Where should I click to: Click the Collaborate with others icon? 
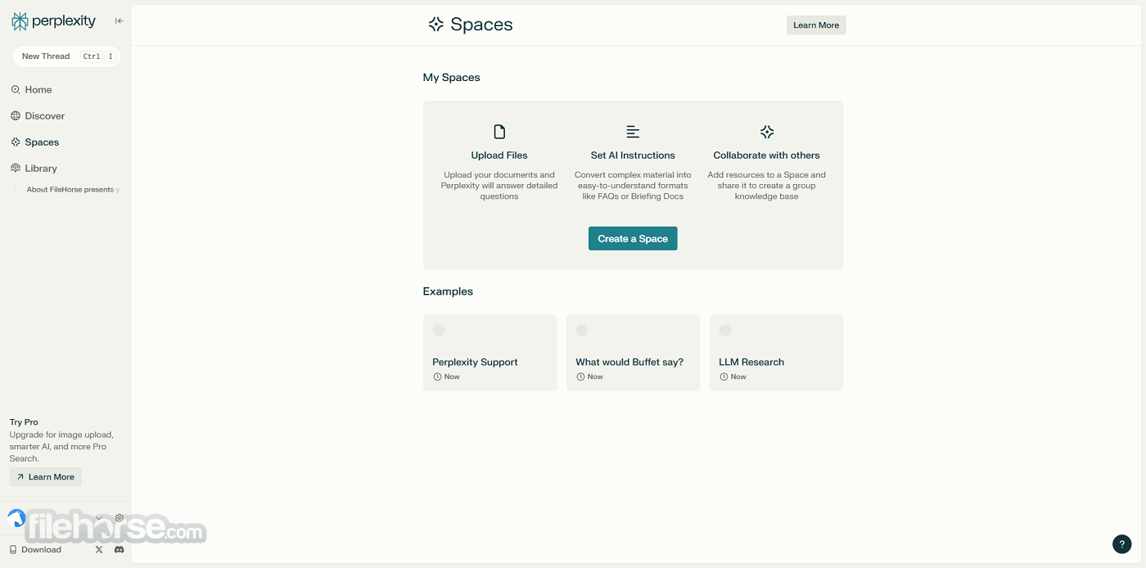click(x=767, y=132)
